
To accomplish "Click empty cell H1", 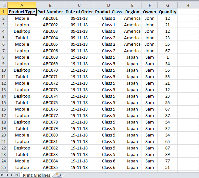I will pyautogui.click(x=188, y=12).
